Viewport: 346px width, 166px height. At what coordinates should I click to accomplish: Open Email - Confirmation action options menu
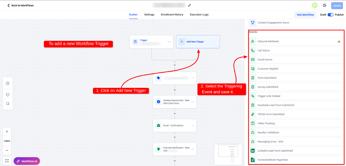click(193, 125)
